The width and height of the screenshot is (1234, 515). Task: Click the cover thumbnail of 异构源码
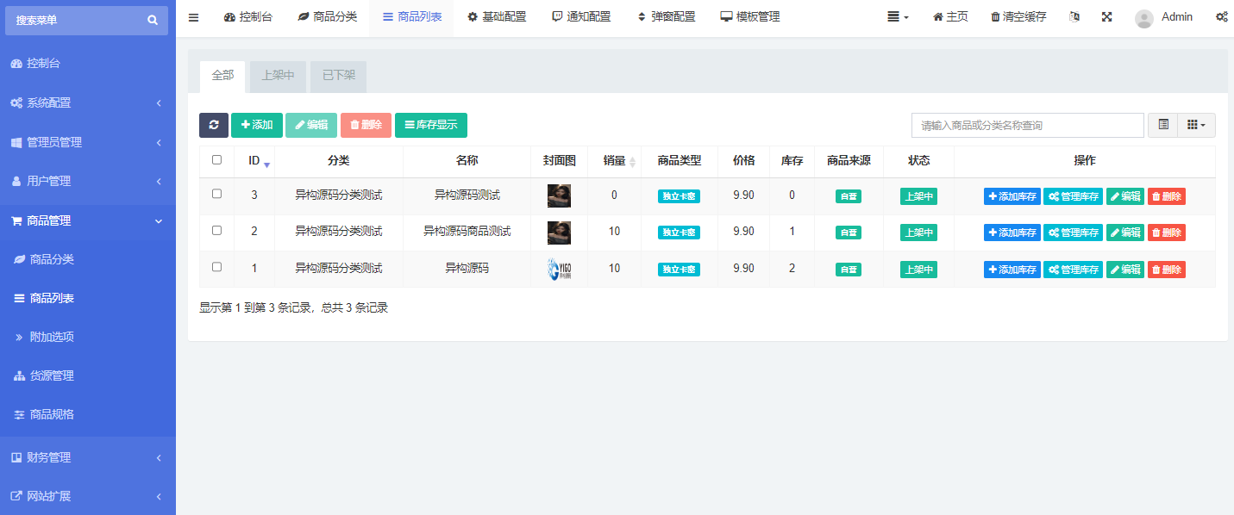pyautogui.click(x=559, y=269)
